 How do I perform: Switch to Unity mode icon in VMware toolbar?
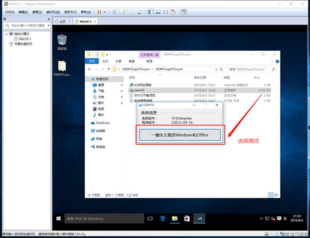pos(173,12)
